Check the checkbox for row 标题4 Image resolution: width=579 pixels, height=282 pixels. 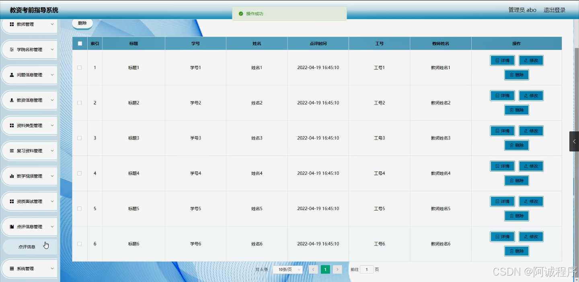click(80, 174)
